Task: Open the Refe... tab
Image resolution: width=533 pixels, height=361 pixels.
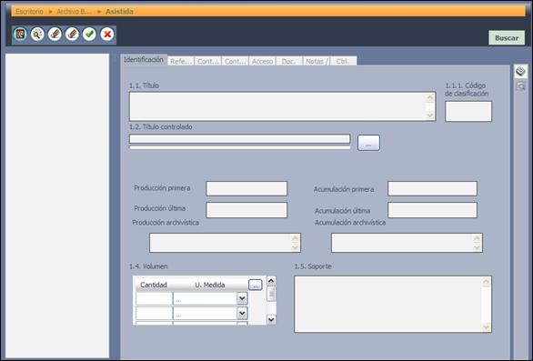Action: (181, 61)
